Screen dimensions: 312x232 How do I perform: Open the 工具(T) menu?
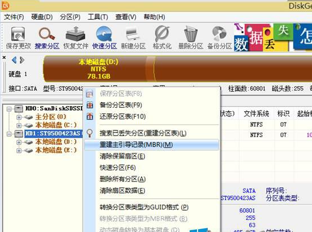point(98,17)
